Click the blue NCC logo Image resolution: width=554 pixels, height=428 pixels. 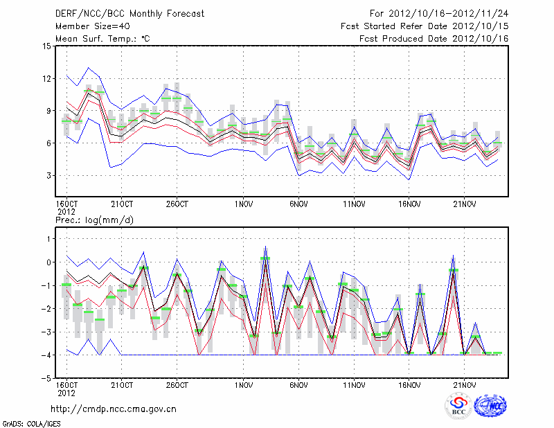pos(490,405)
